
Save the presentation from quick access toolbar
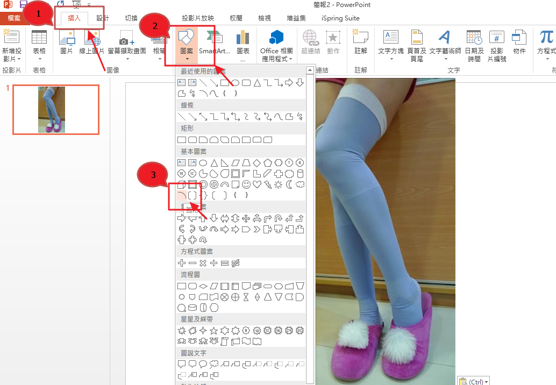point(23,4)
